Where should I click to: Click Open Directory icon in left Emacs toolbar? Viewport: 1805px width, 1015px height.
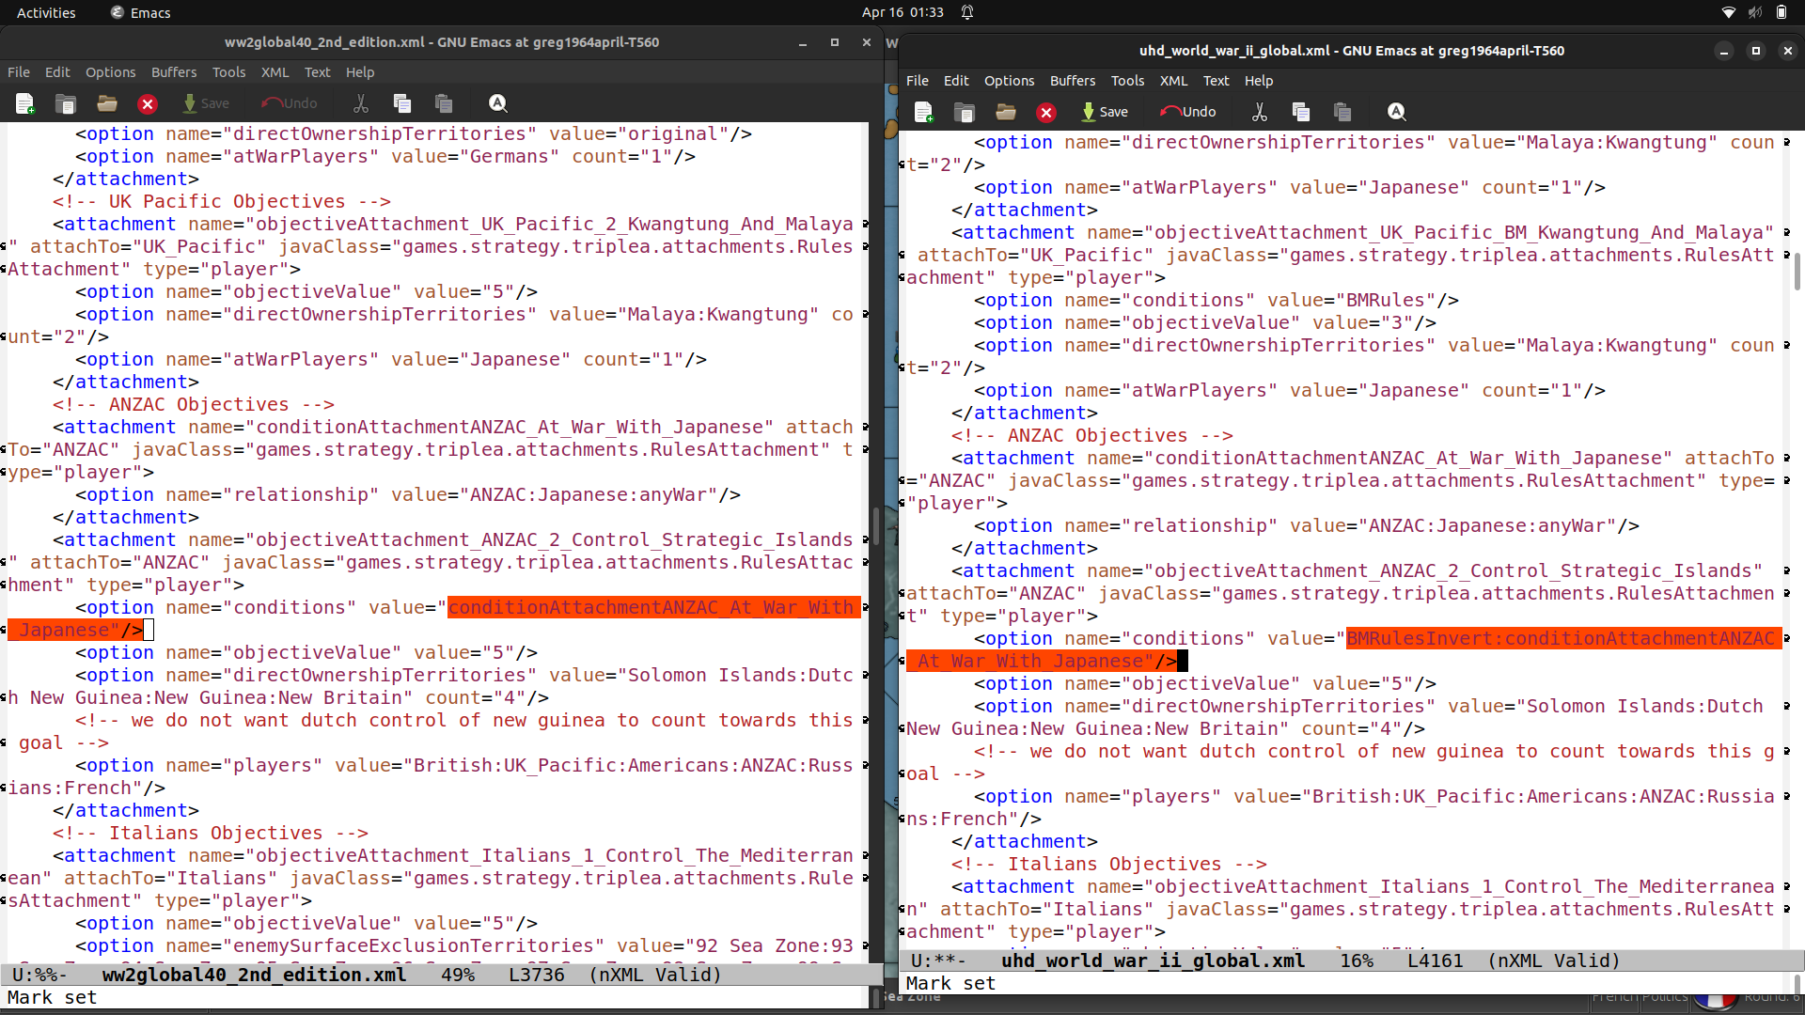tap(66, 103)
